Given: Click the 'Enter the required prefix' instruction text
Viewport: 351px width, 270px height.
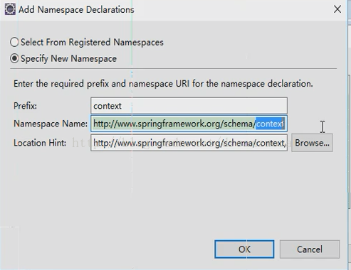Looking at the screenshot, I should point(163,84).
